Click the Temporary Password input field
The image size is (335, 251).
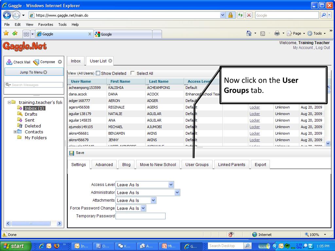[x=140, y=216]
